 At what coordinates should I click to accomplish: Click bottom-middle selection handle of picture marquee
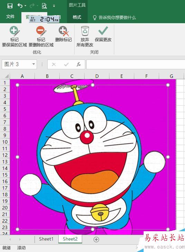[x=92, y=229]
